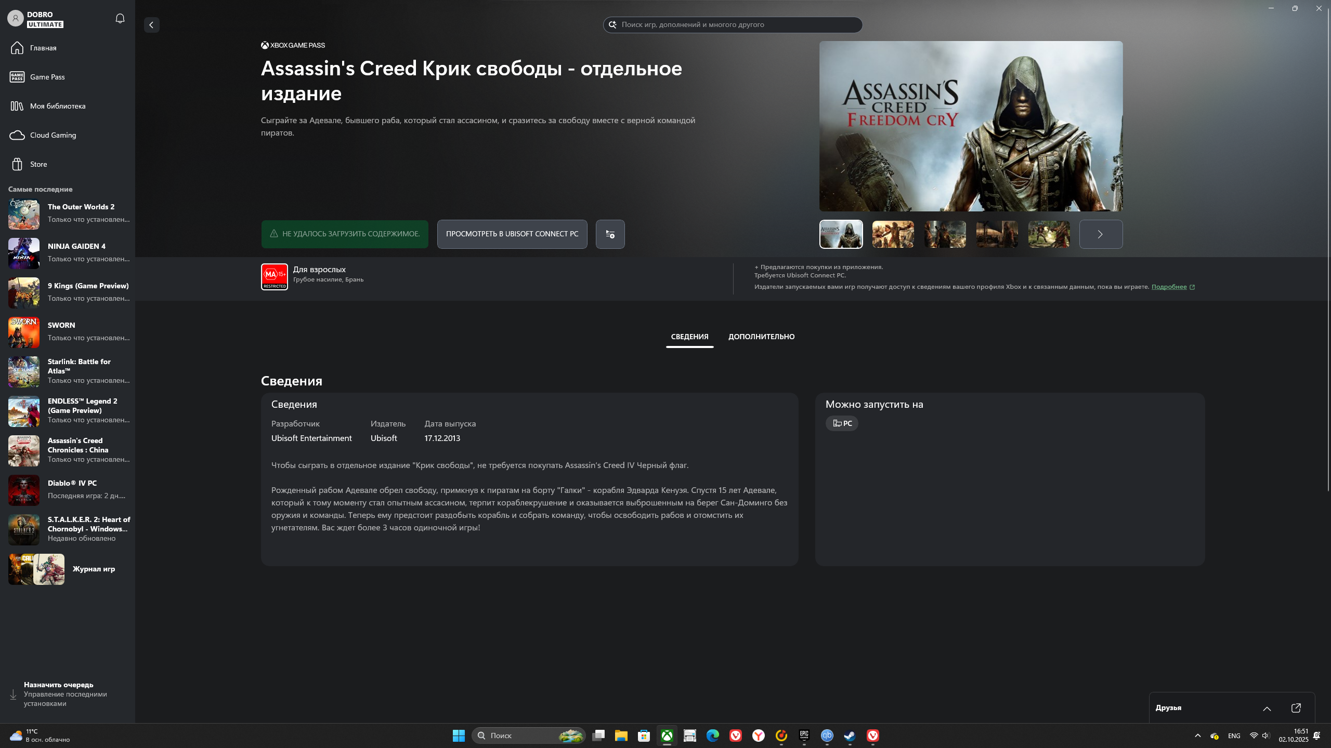Viewport: 1331px width, 748px height.
Task: Open the notifications bell
Action: click(x=120, y=19)
